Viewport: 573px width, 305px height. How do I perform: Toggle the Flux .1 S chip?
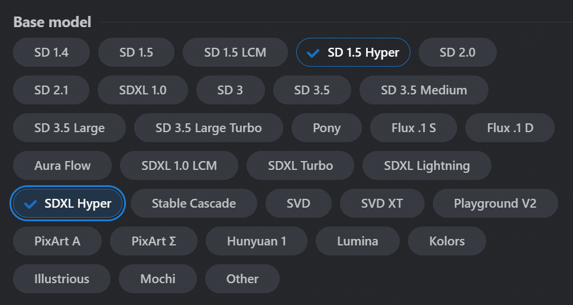click(414, 128)
